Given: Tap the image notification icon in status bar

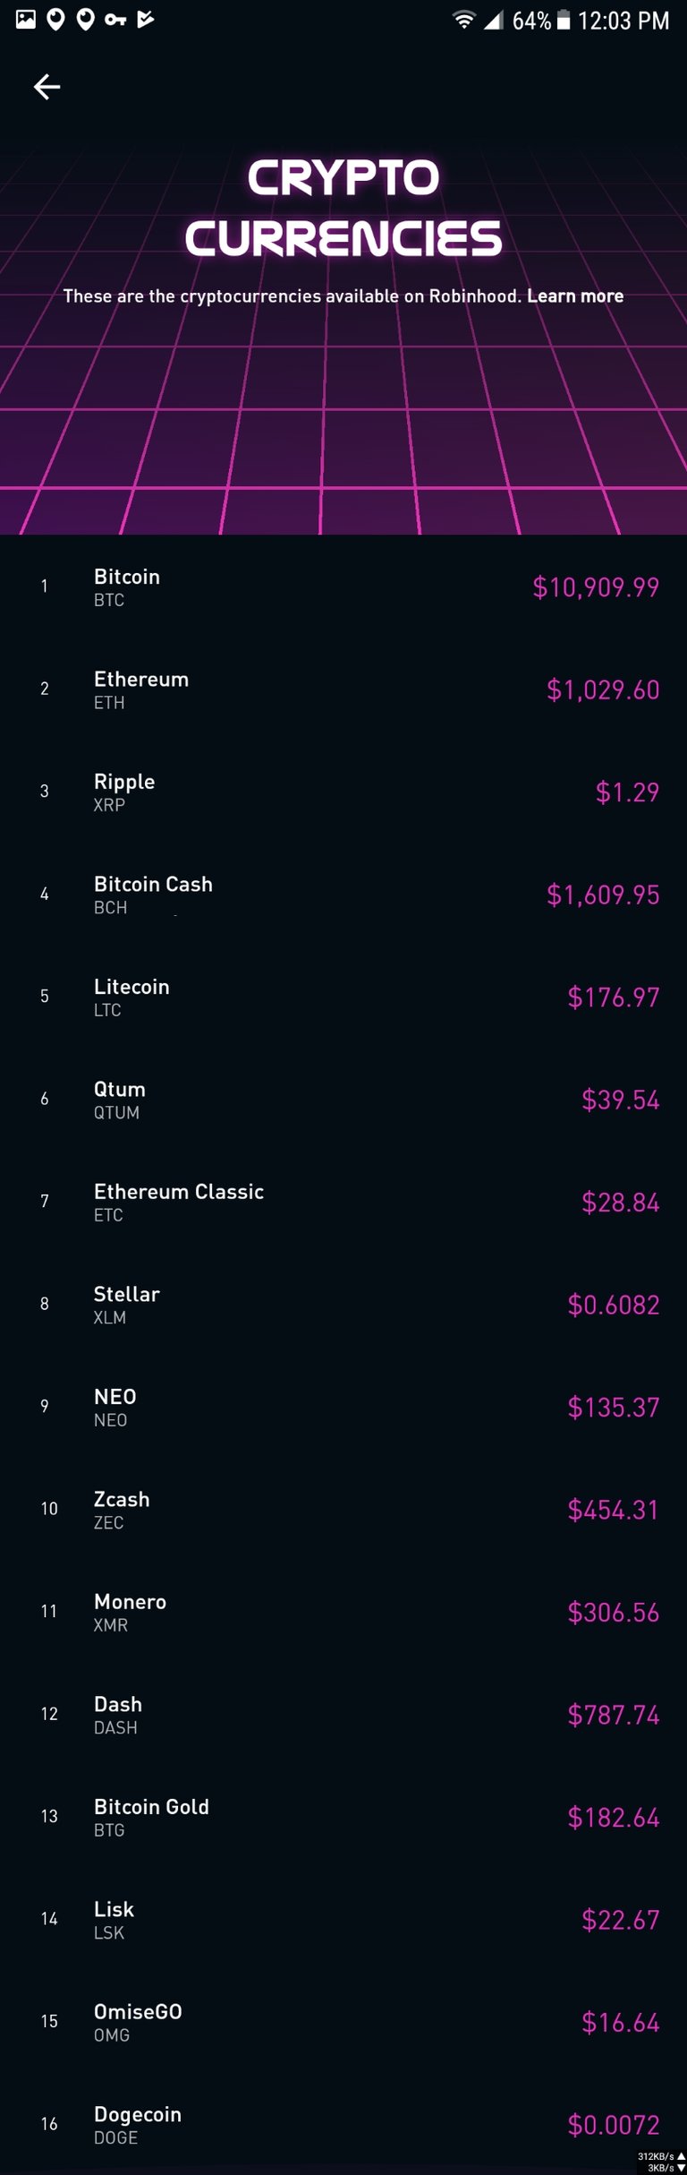Looking at the screenshot, I should click(26, 19).
